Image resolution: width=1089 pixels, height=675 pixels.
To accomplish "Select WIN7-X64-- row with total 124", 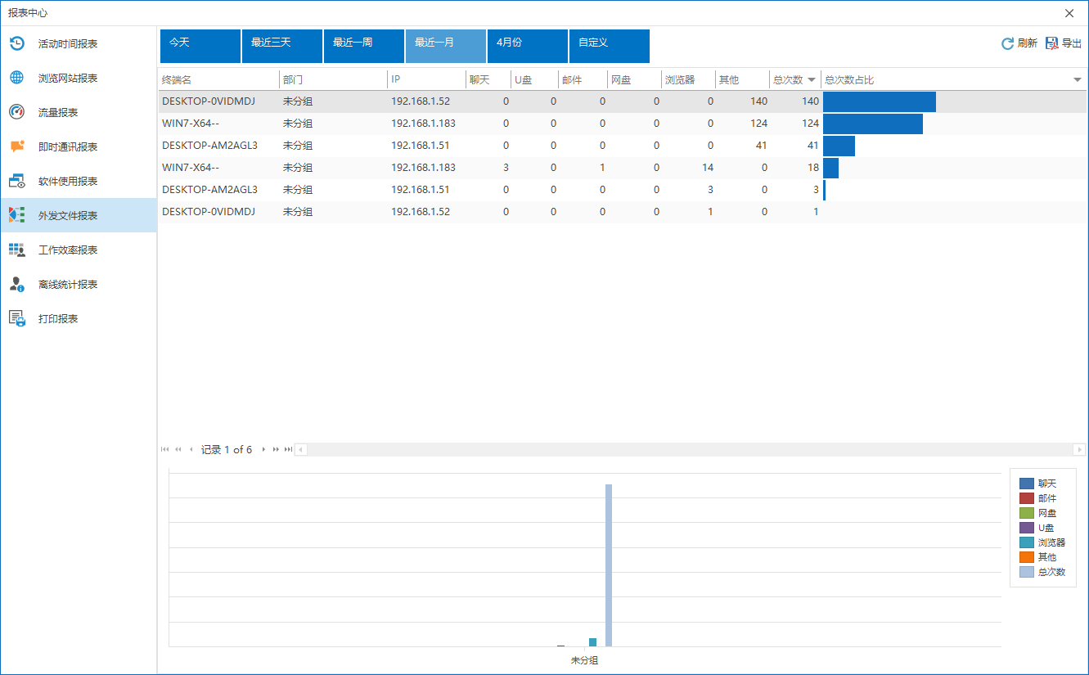I will tap(623, 124).
